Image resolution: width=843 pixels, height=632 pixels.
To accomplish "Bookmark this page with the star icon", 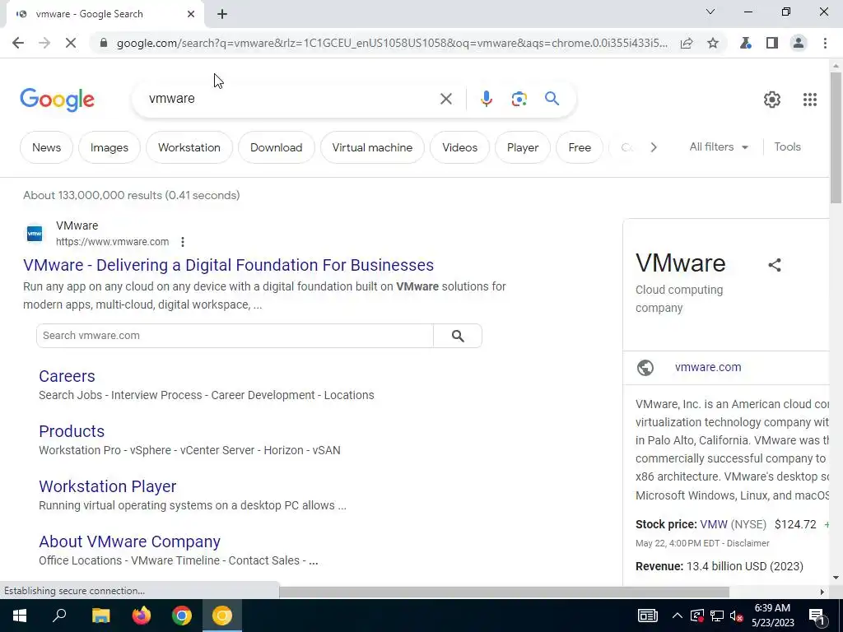I will pyautogui.click(x=713, y=43).
